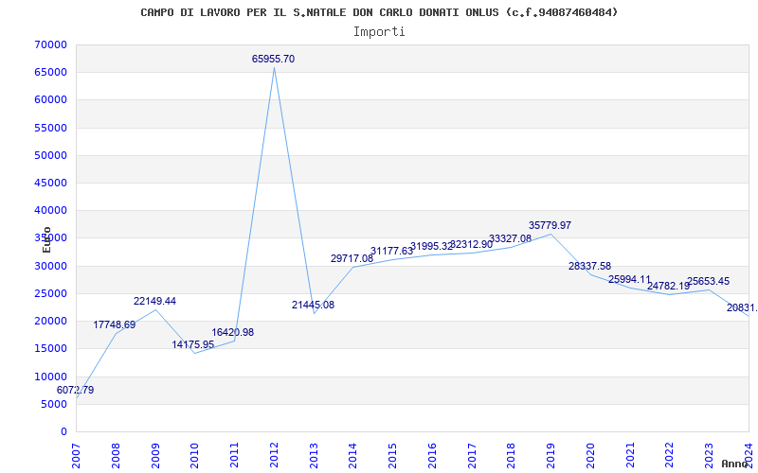Click x-axis year 2019
758x473 pixels.
pos(550,456)
